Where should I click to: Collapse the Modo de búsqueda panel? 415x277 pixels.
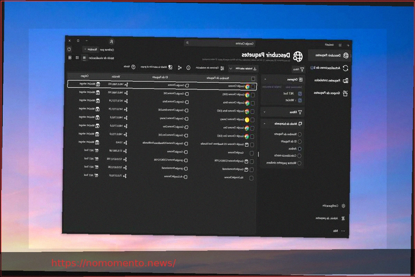(x=265, y=124)
